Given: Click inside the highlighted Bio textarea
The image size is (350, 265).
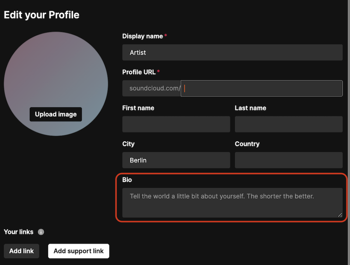Looking at the screenshot, I should (x=232, y=203).
